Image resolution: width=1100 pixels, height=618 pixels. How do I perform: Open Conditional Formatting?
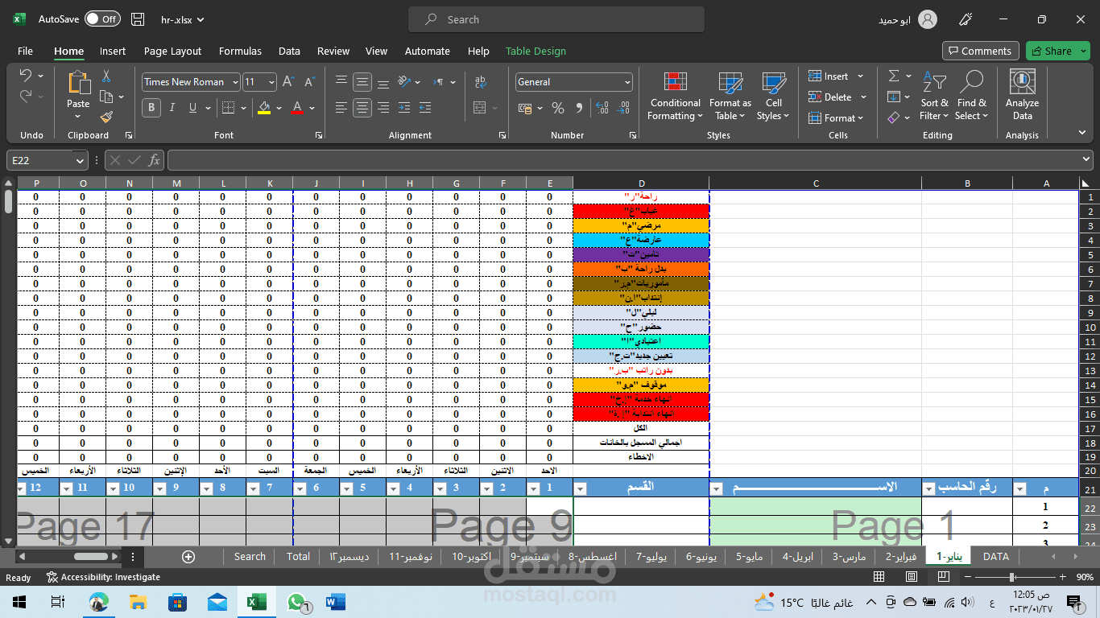click(x=676, y=97)
